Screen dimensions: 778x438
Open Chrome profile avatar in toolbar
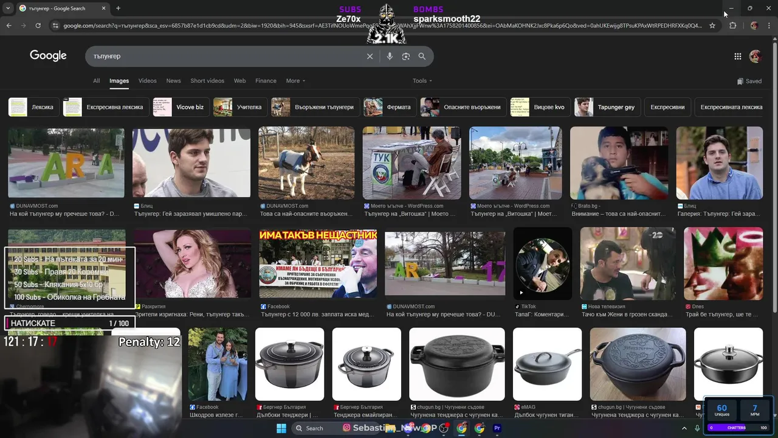point(754,26)
